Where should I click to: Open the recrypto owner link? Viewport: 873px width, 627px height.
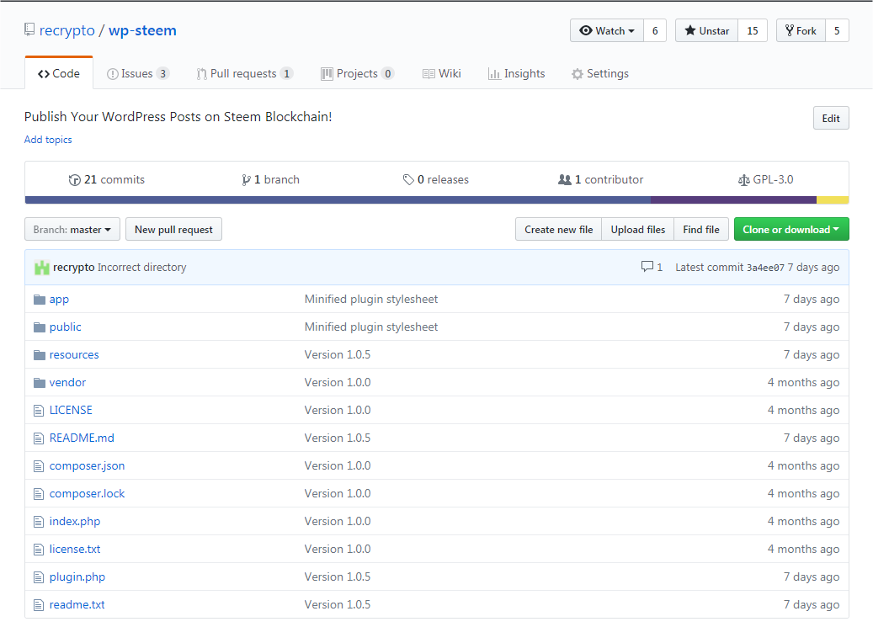(x=67, y=30)
